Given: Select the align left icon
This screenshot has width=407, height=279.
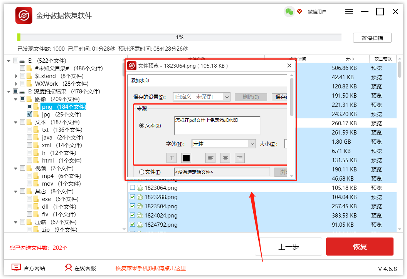Looking at the screenshot, I should 210,158.
